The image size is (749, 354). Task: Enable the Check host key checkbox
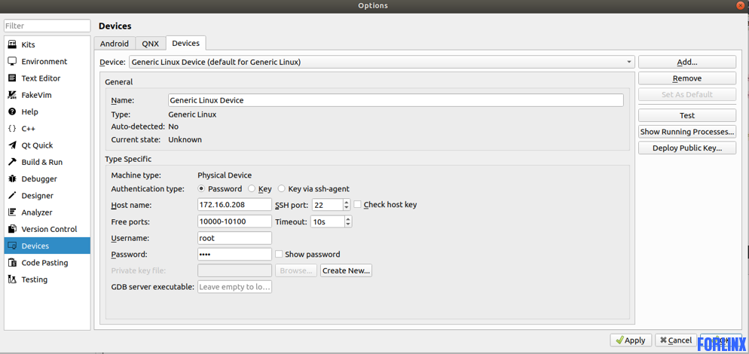pyautogui.click(x=358, y=205)
